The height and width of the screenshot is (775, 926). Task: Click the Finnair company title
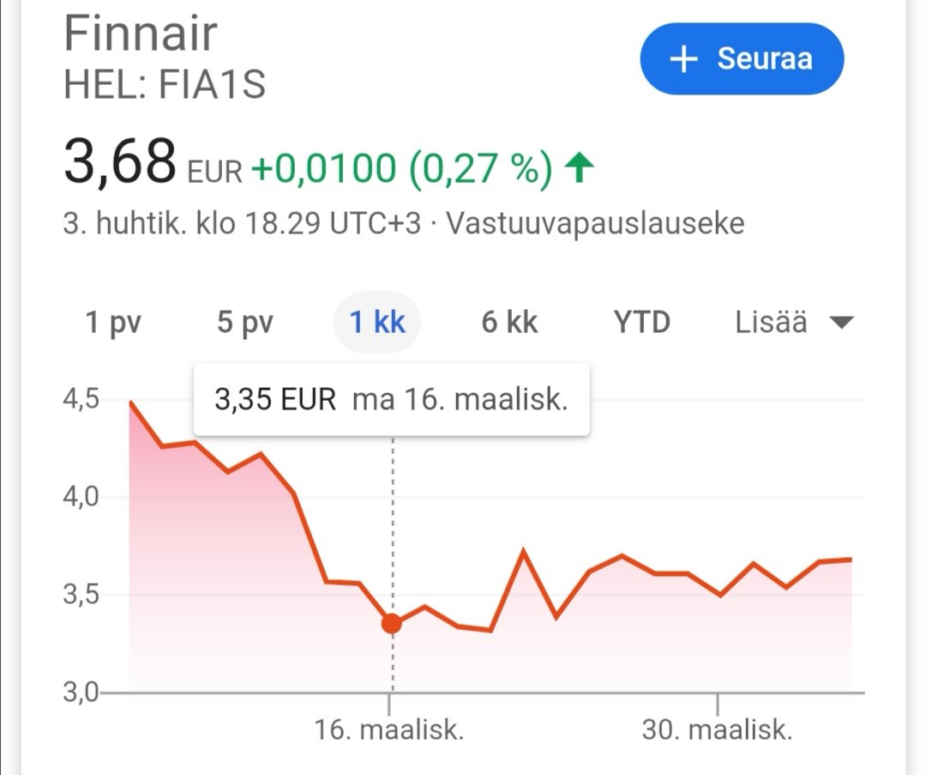pos(141,34)
